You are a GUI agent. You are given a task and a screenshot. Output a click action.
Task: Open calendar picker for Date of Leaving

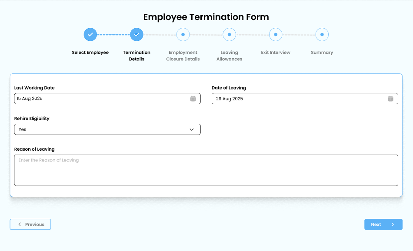390,99
